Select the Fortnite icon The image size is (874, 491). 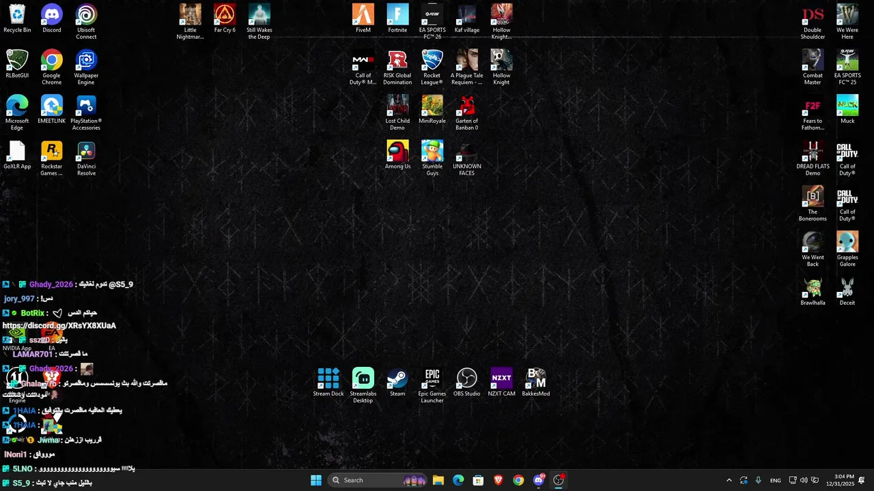tap(397, 19)
